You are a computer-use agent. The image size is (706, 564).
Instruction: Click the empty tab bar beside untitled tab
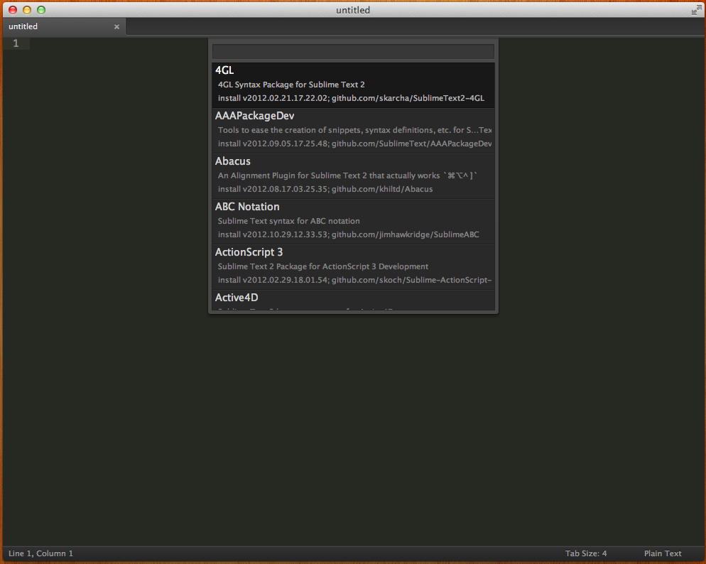click(x=412, y=27)
